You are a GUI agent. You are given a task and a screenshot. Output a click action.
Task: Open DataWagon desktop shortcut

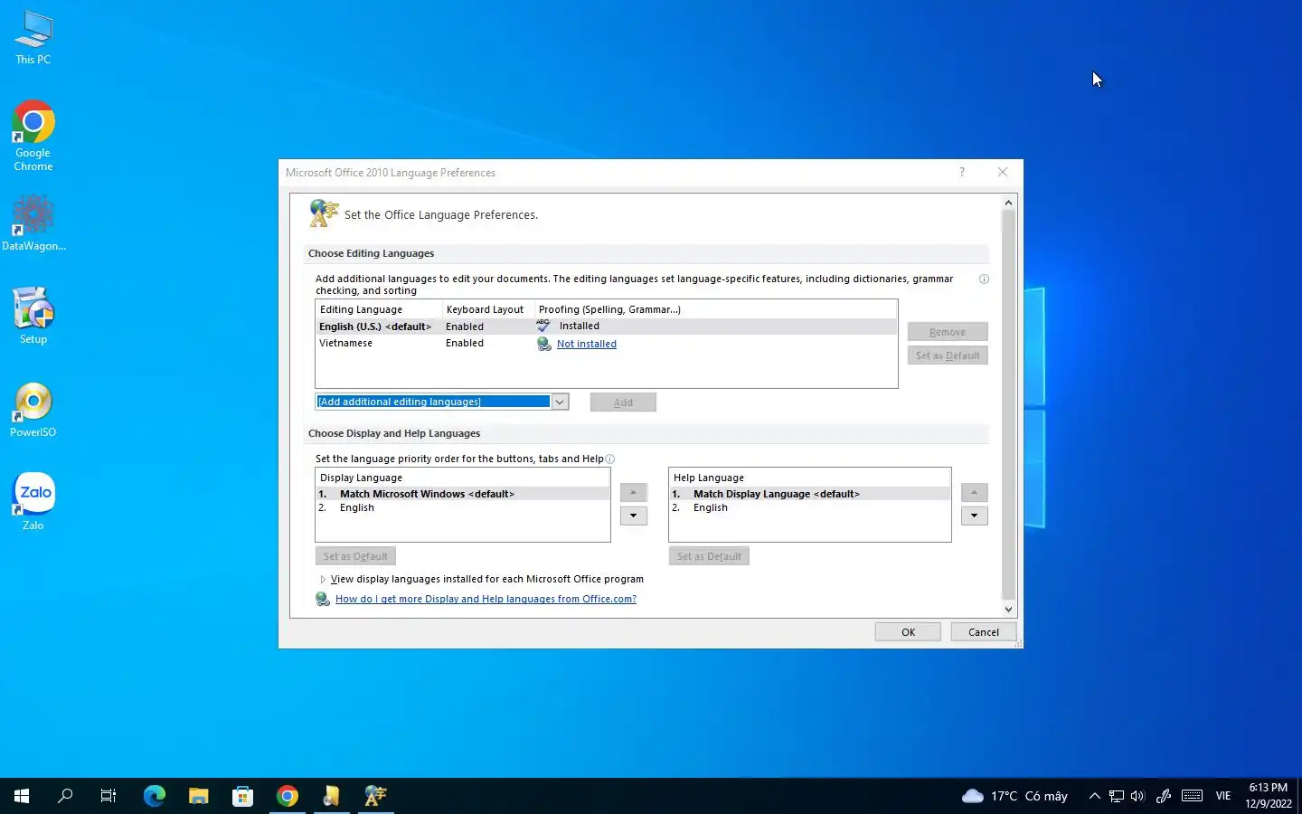click(x=33, y=222)
